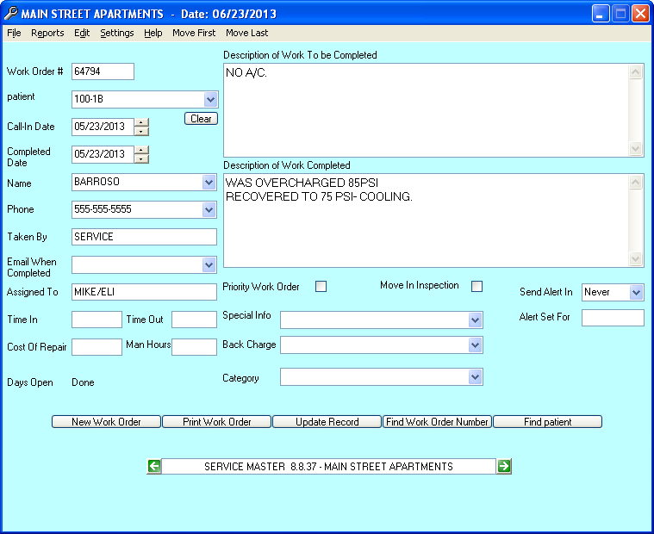This screenshot has height=534, width=654.
Task: Click the Cost Of Repair field
Action: click(x=97, y=347)
